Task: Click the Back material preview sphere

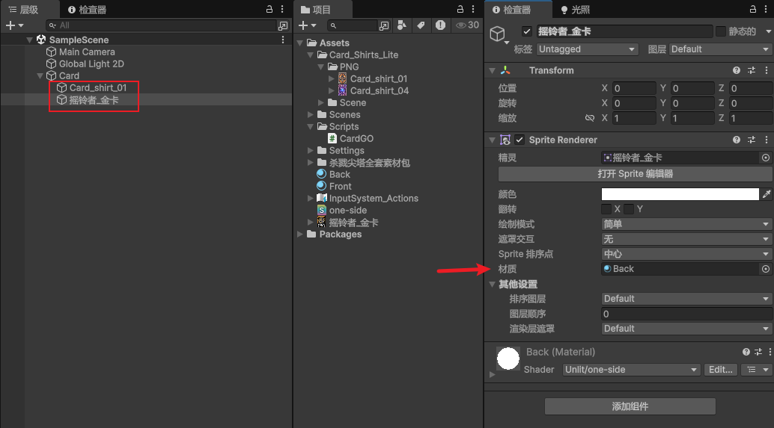Action: pyautogui.click(x=508, y=359)
